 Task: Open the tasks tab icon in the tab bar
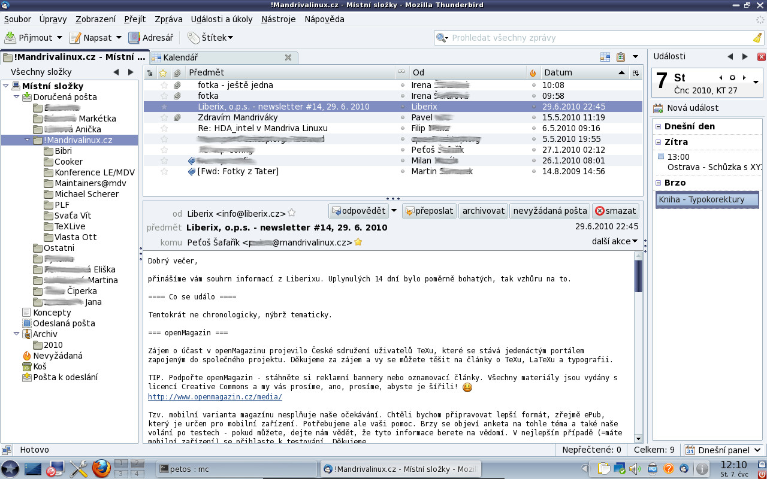click(x=621, y=57)
